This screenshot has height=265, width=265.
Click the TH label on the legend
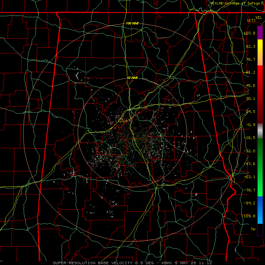point(253,229)
